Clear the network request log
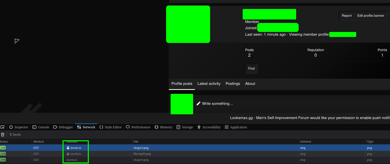Image resolution: width=390 pixels, height=164 pixels. click(x=3, y=135)
